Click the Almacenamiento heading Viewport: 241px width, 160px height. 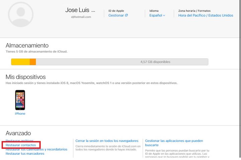tap(27, 45)
